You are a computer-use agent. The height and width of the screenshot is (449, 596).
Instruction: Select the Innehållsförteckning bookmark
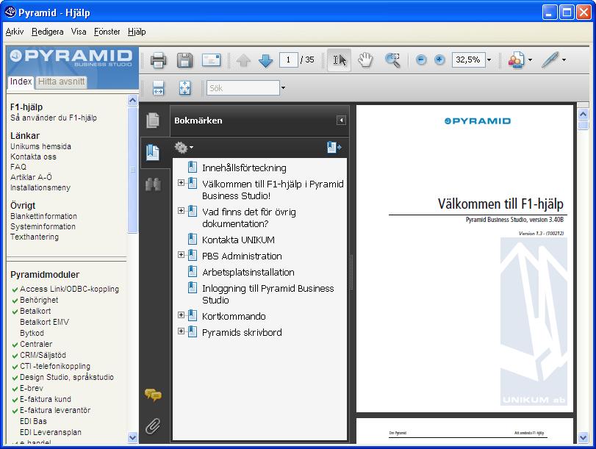pyautogui.click(x=244, y=168)
